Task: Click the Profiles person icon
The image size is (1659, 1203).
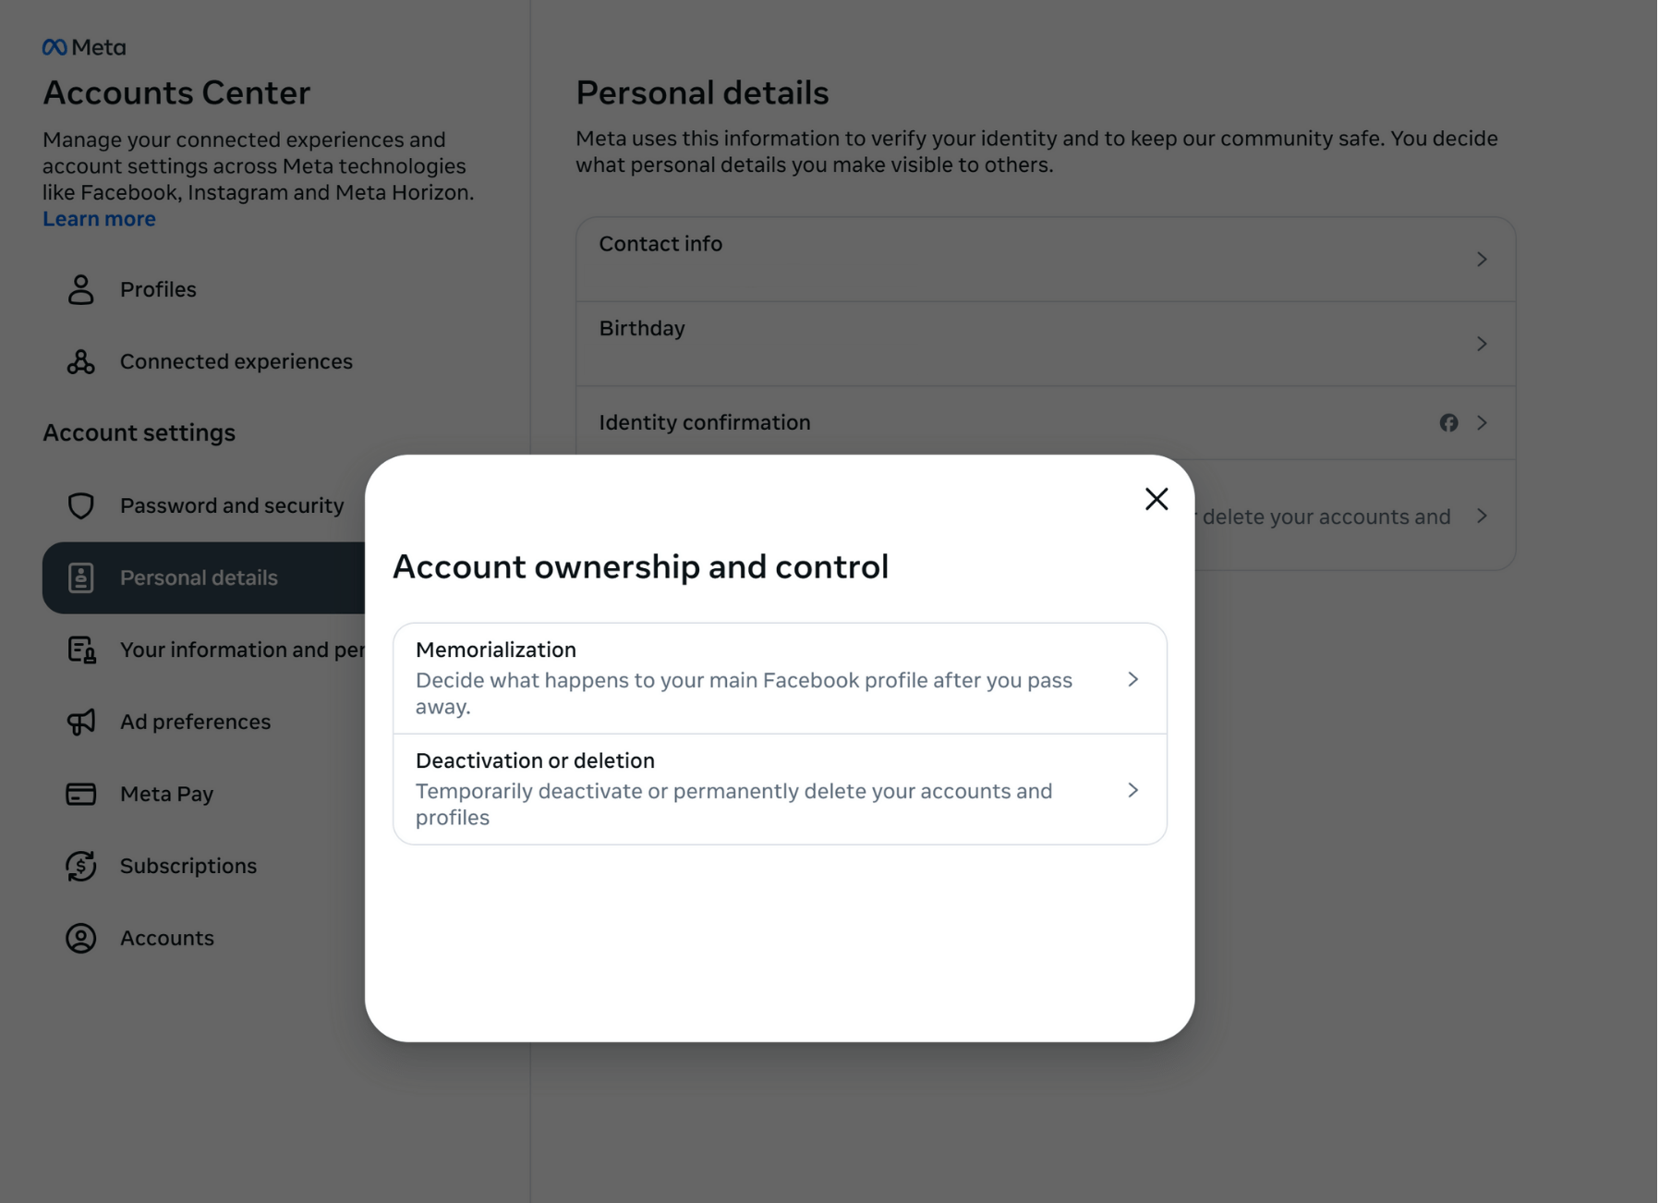Action: pos(81,290)
